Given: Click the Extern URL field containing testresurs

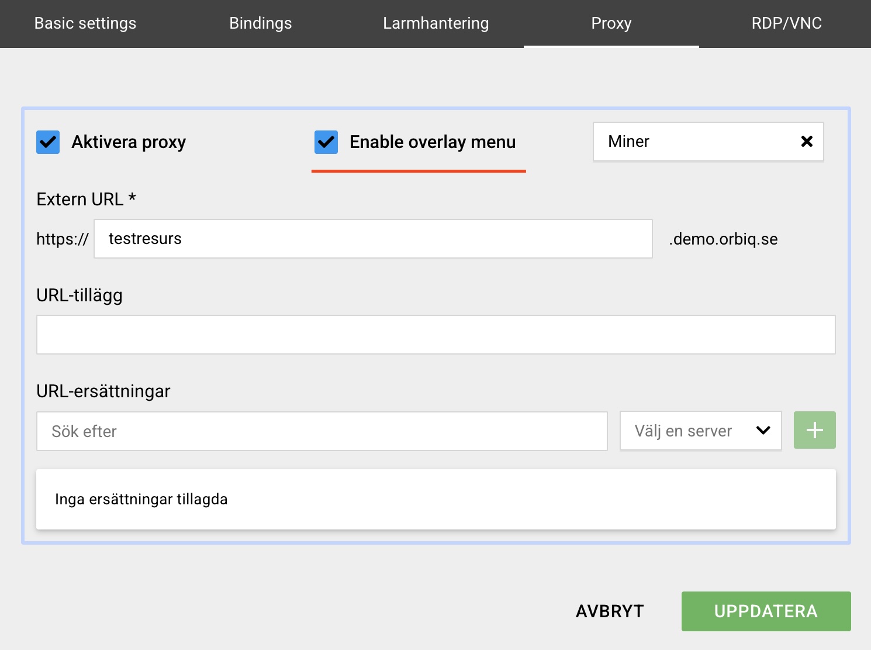Looking at the screenshot, I should (373, 239).
